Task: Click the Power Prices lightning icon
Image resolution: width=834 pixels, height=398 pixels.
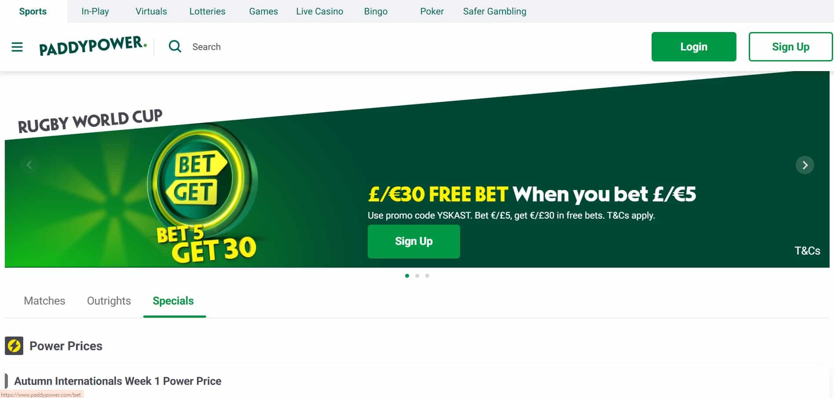Action: 14,346
